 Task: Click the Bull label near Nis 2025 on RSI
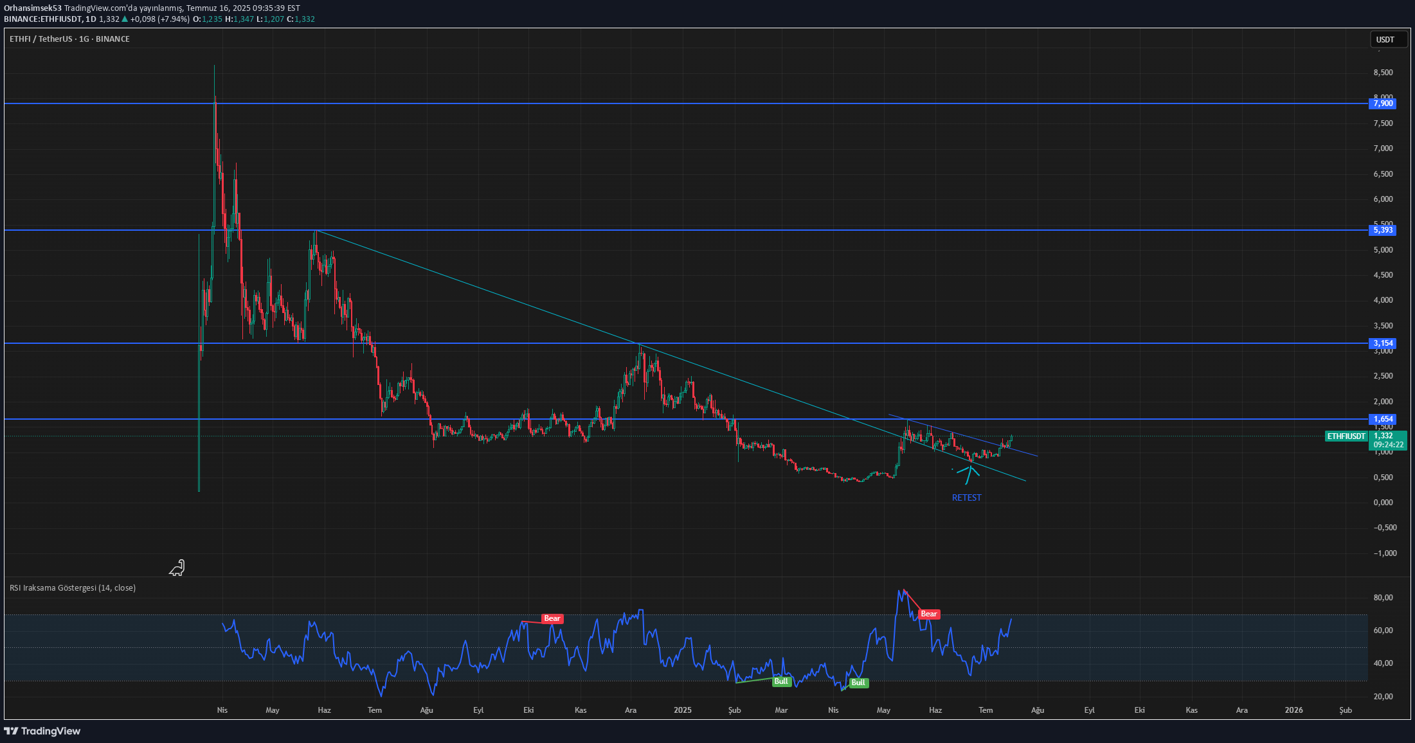tap(858, 683)
